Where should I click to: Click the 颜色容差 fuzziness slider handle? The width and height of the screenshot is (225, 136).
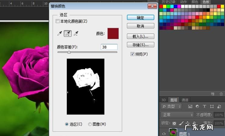pyautogui.click(x=69, y=52)
